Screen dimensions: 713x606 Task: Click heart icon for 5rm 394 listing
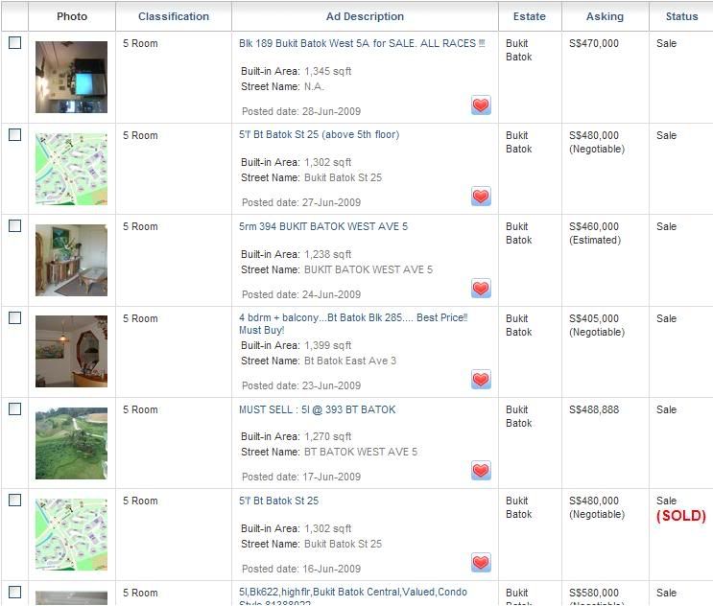click(481, 289)
